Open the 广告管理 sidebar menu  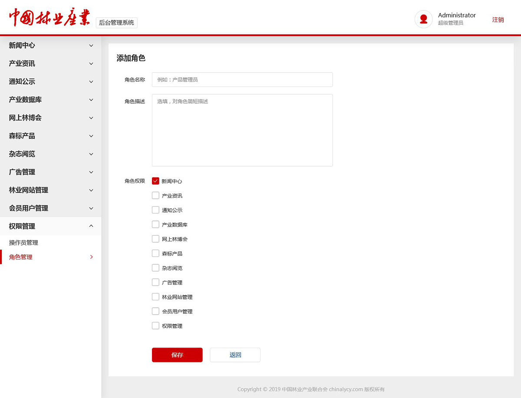(x=51, y=172)
